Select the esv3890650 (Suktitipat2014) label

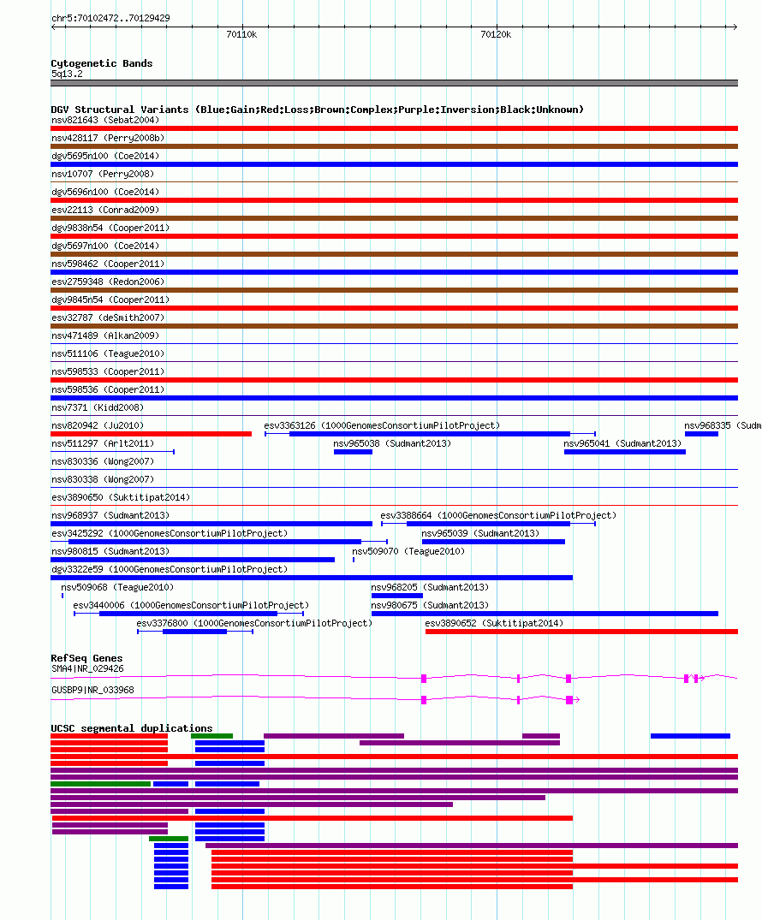121,497
